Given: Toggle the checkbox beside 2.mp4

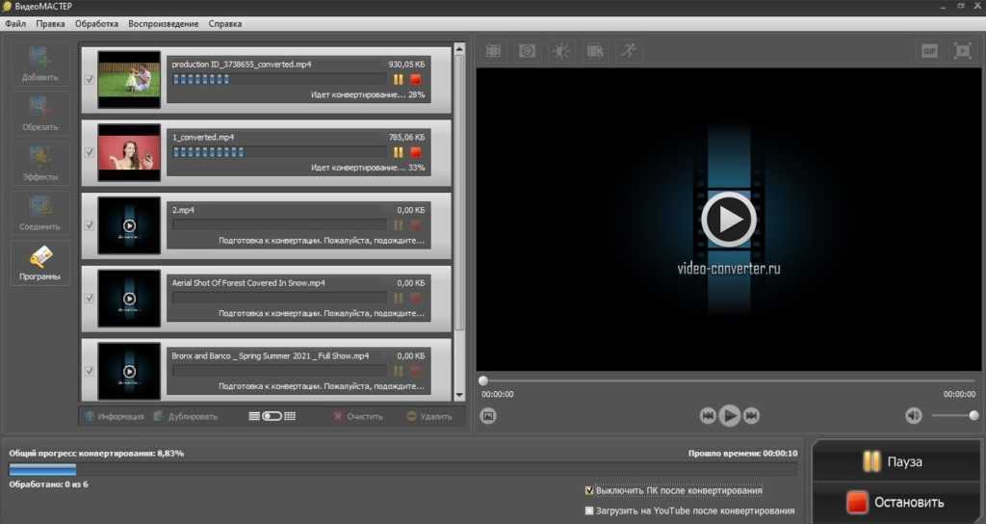Looking at the screenshot, I should pos(89,225).
